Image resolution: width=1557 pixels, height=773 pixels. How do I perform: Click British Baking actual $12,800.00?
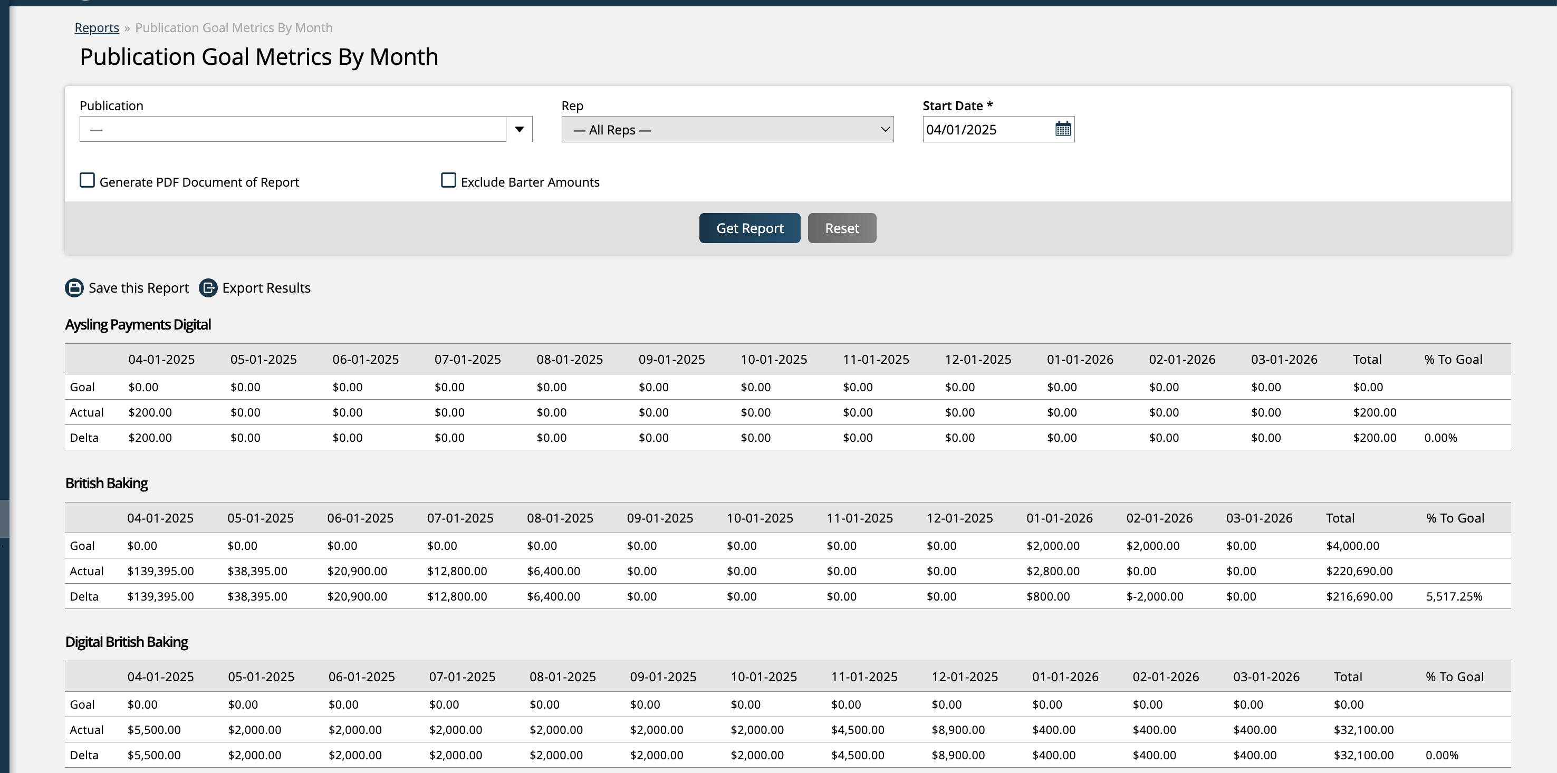[x=457, y=571]
